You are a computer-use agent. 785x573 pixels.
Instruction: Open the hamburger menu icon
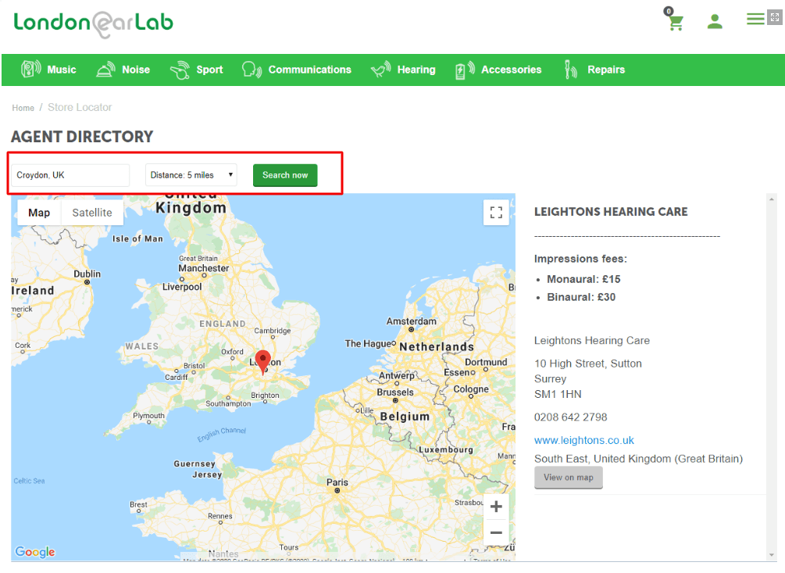(755, 19)
